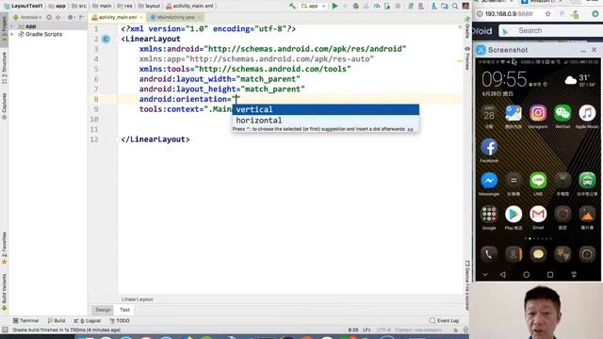Click the LF line separator in status bar
603x339 pixels.
367,330
